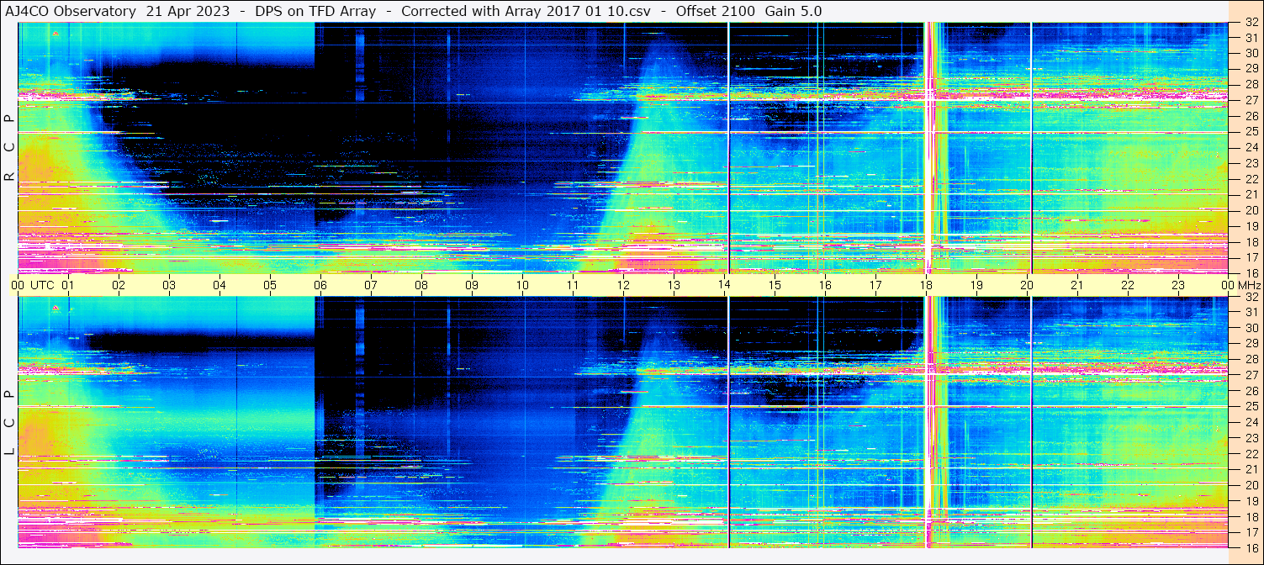Screen dimensions: 1264x565
Task: Click the 20 hour marker on UTC axis
Action: (1027, 285)
